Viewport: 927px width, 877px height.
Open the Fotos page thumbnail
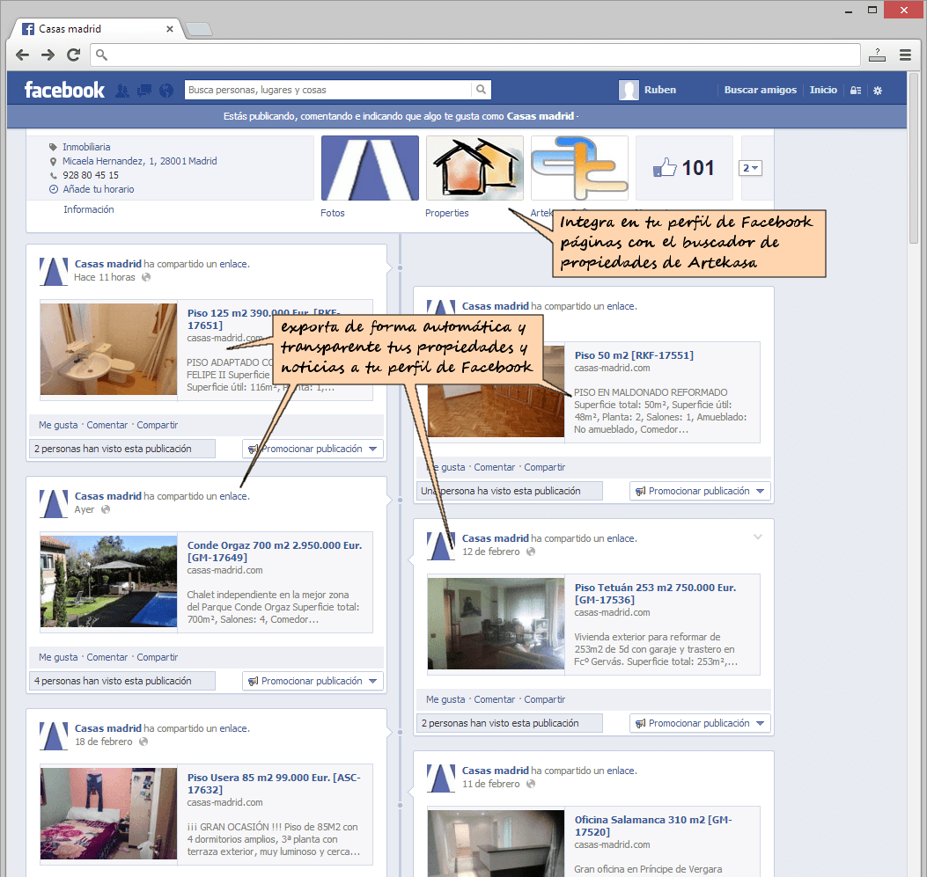coord(369,168)
